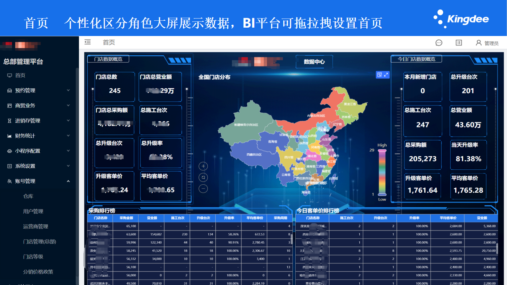Reset the map view with refresh icon
Viewport: 507px width, 285px height.
203,177
